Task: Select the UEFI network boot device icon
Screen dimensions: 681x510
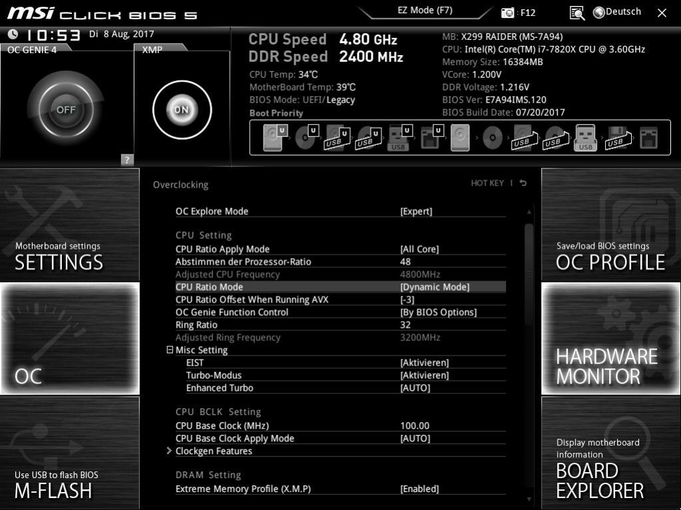Action: click(x=432, y=138)
